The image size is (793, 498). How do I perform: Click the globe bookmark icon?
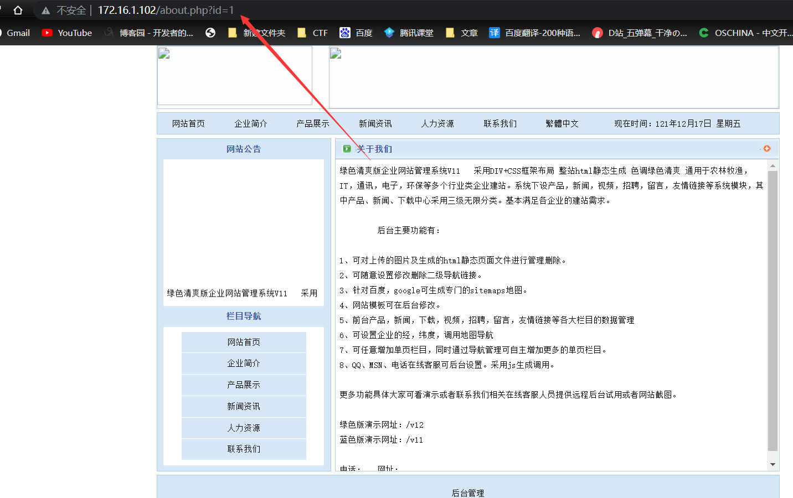[210, 33]
